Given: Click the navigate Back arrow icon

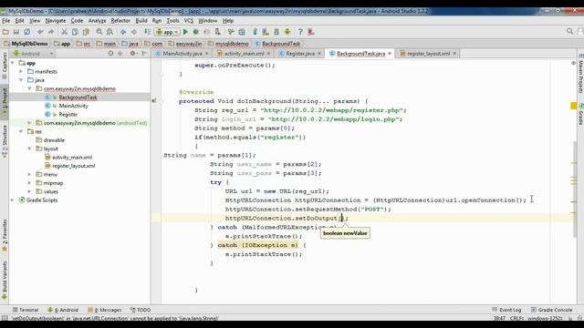Looking at the screenshot, I should (123, 32).
